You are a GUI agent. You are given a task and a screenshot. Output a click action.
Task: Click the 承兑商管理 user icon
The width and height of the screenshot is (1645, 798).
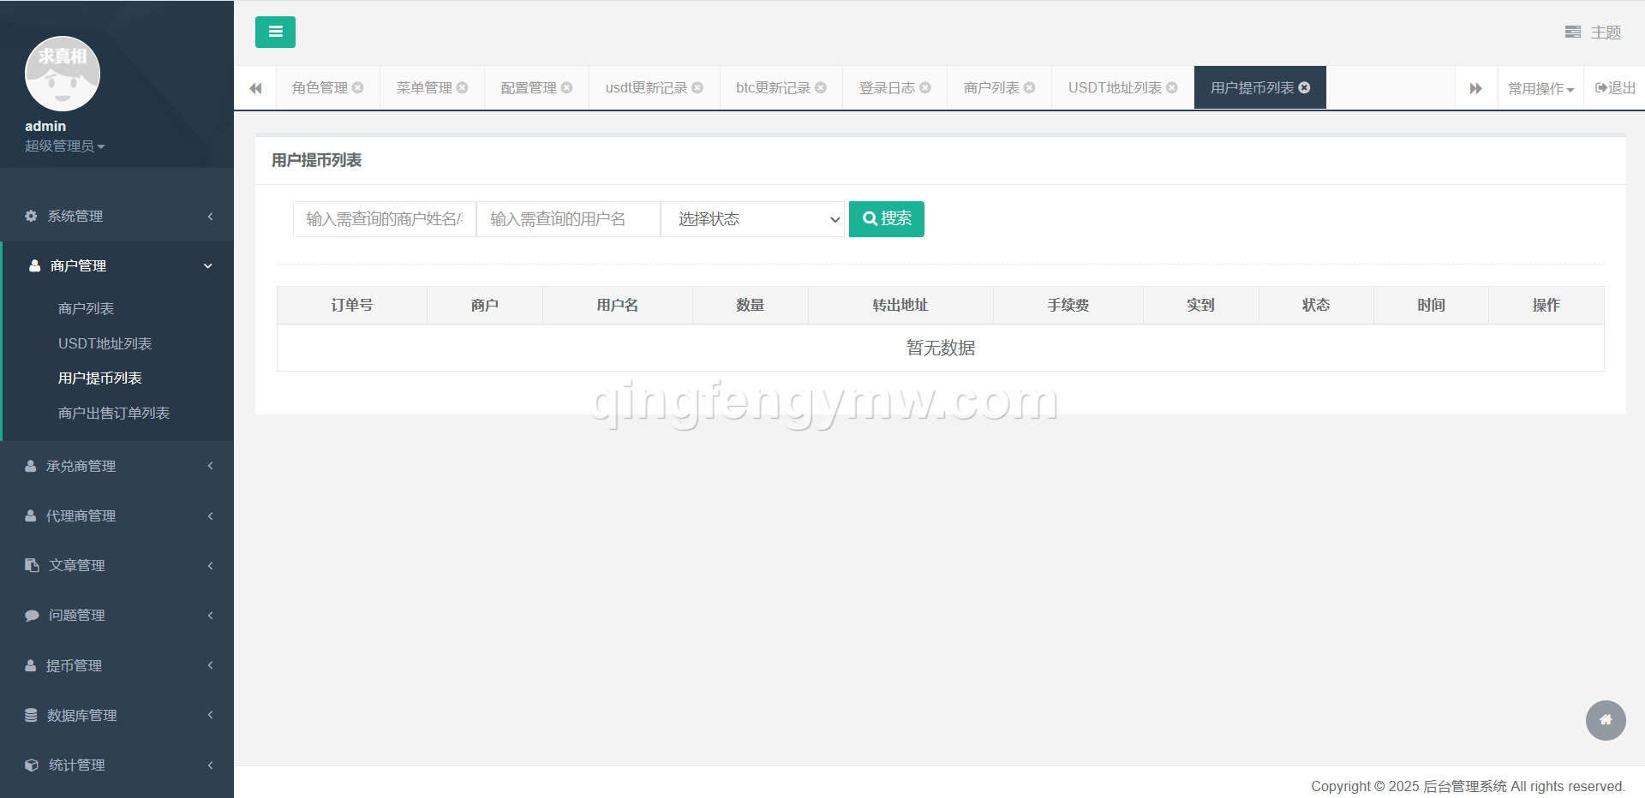pos(31,466)
